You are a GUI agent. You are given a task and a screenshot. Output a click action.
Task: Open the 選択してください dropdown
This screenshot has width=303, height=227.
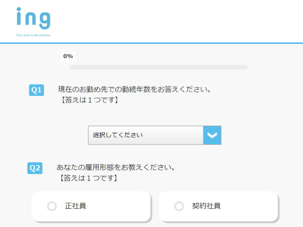(155, 135)
